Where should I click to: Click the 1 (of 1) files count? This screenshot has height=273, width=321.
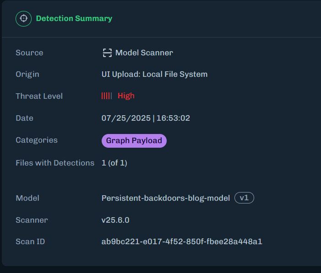pyautogui.click(x=114, y=163)
